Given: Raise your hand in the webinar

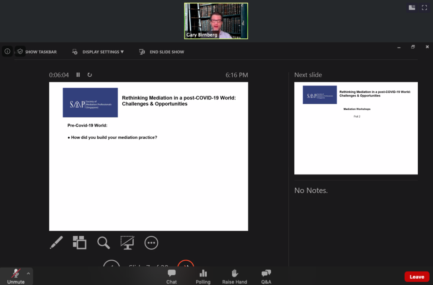Looking at the screenshot, I should 234,277.
